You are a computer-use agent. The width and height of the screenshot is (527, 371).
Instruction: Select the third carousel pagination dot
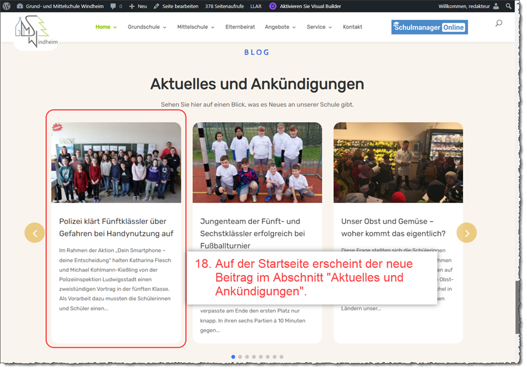[247, 357]
